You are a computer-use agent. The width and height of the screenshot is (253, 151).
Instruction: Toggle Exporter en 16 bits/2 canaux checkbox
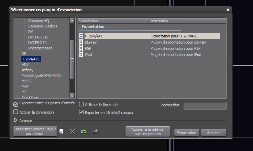81,112
